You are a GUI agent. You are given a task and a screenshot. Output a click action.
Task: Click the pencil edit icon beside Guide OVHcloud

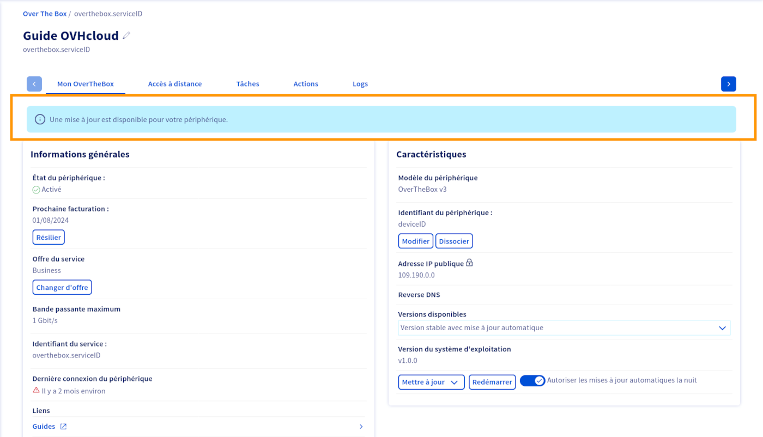click(x=126, y=36)
